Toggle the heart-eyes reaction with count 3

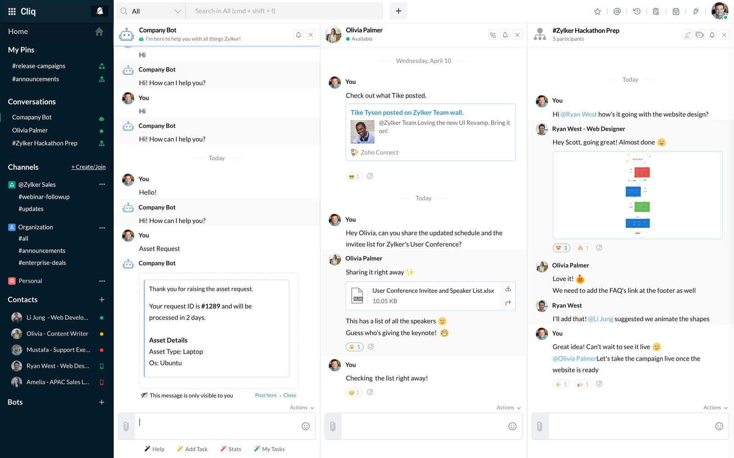(562, 248)
